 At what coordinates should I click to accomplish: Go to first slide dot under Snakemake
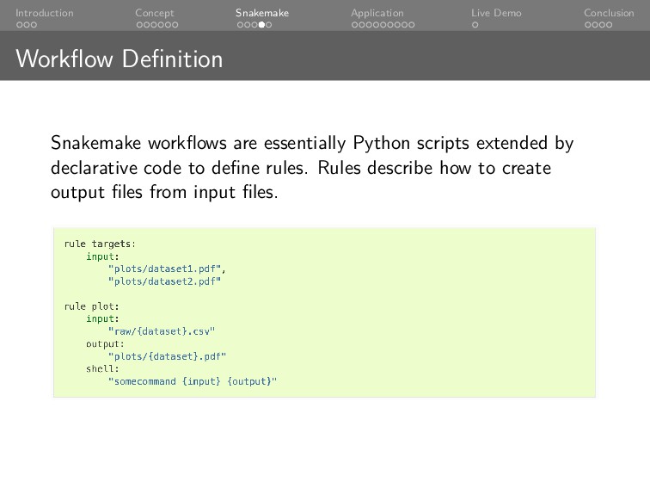tap(239, 25)
